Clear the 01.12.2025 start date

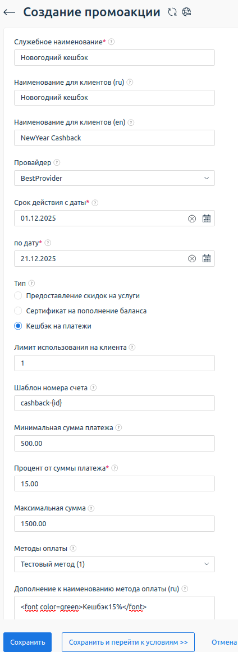(192, 218)
